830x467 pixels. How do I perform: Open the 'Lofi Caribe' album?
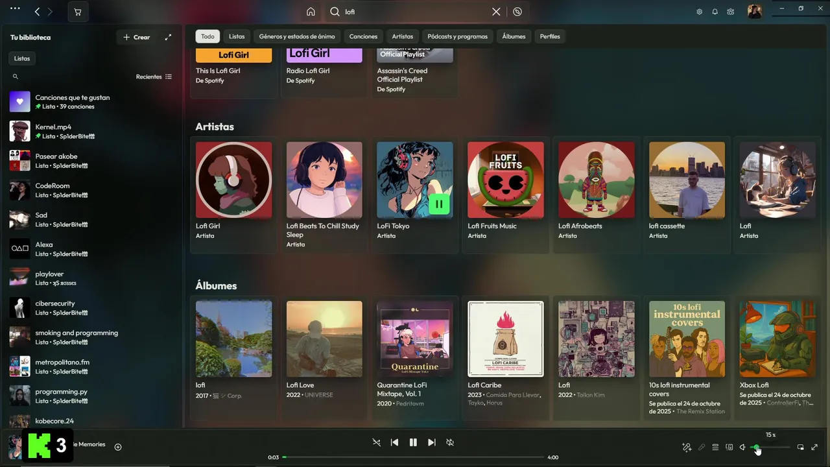point(506,357)
